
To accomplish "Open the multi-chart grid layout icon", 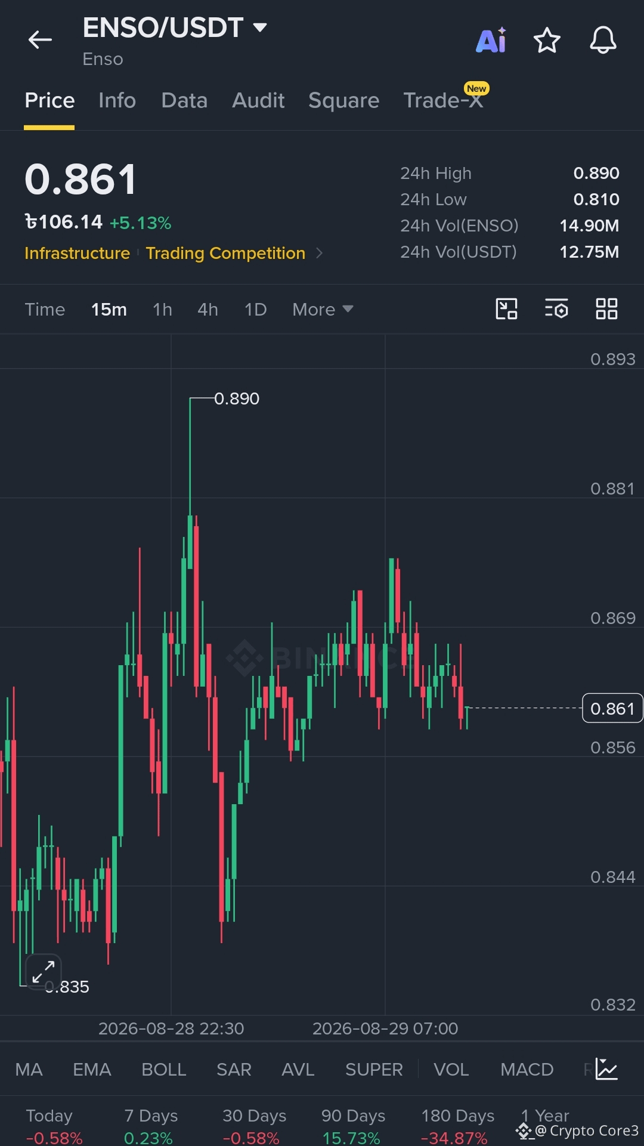I will (606, 309).
